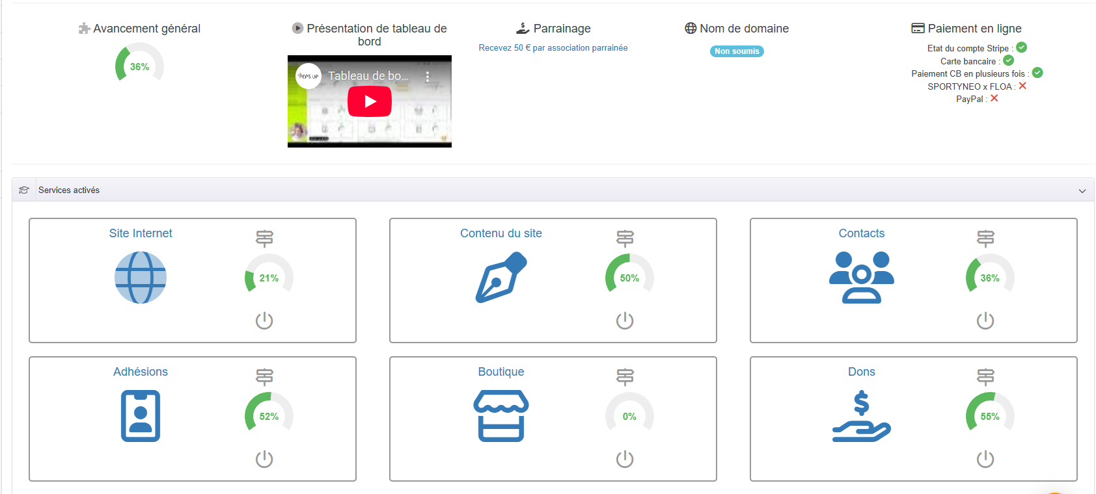Open the Boutique title link
The width and height of the screenshot is (1096, 494).
(x=500, y=372)
